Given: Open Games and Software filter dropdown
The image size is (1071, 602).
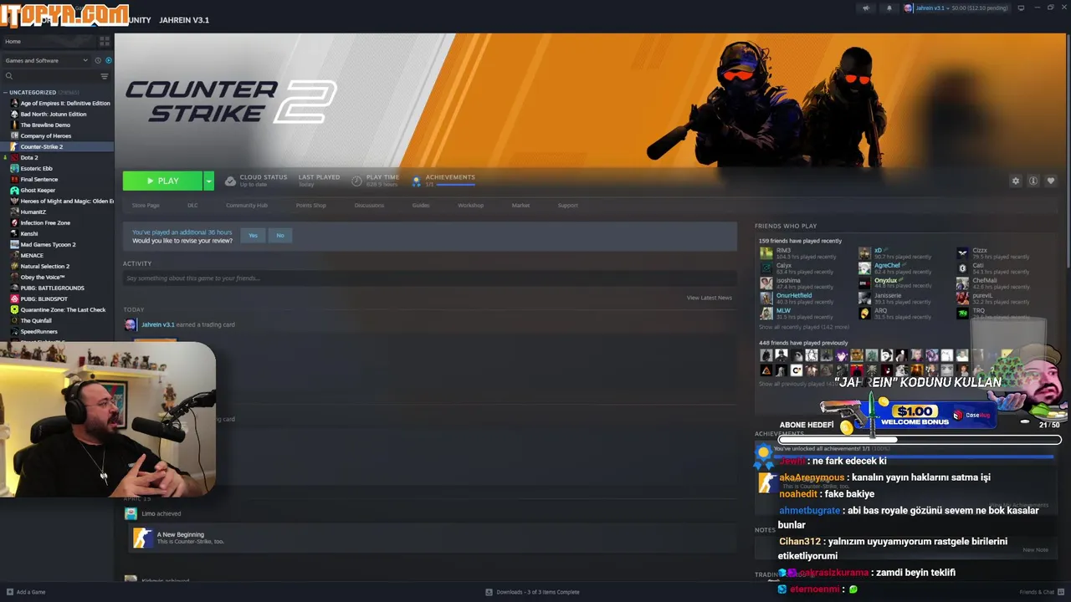Looking at the screenshot, I should coord(46,60).
